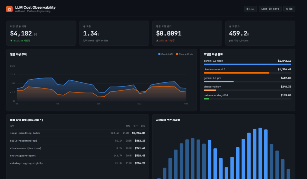Click the red 3.1% increase indicator
Viewport: 307px width, 179px height.
pos(165,41)
